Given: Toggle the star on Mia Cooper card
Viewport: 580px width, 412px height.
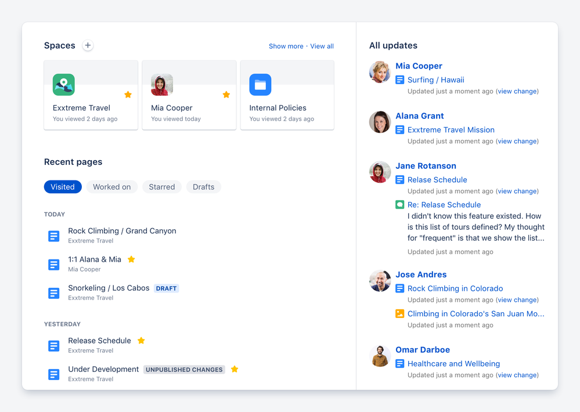Looking at the screenshot, I should pos(226,95).
